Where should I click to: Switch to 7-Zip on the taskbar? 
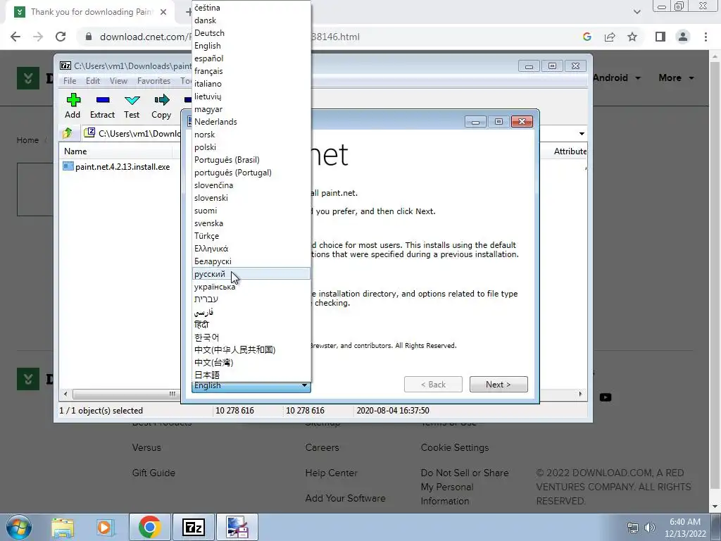(194, 527)
